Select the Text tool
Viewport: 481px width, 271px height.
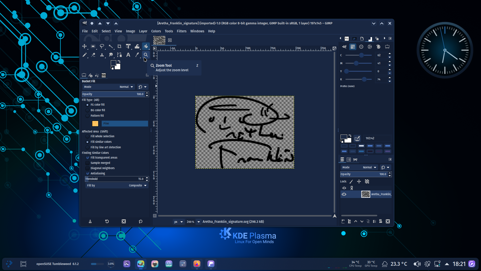[x=128, y=55]
